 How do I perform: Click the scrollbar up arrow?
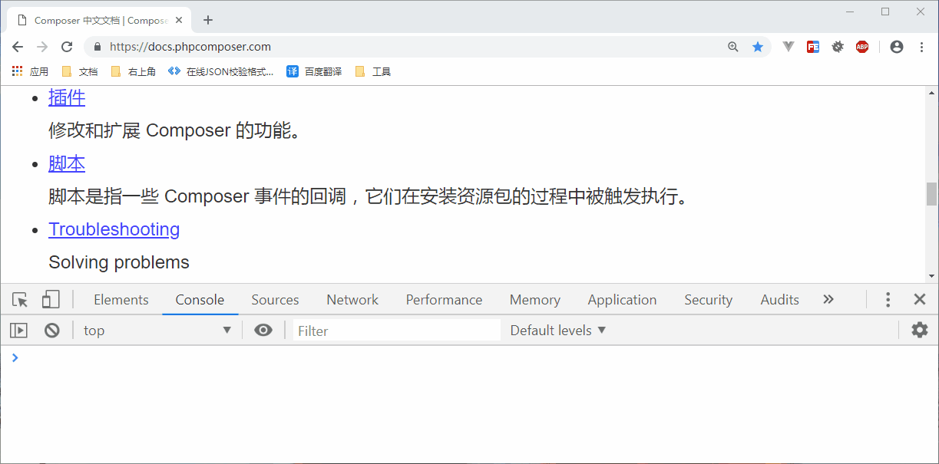[x=932, y=92]
